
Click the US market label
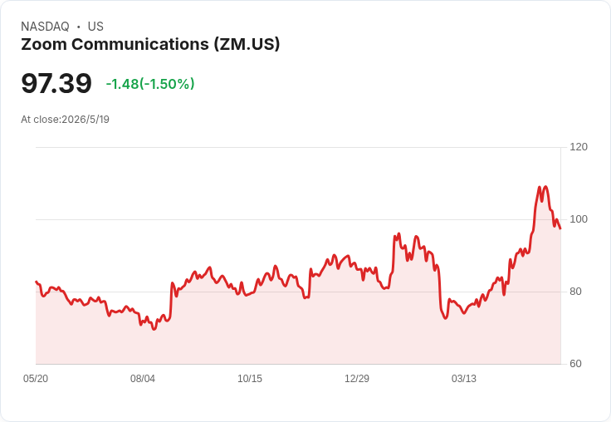coord(95,27)
